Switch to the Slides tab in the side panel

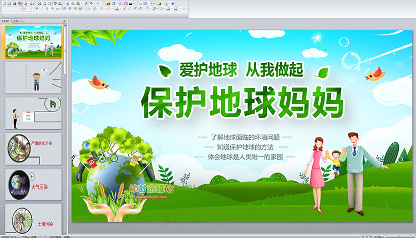tap(6, 21)
